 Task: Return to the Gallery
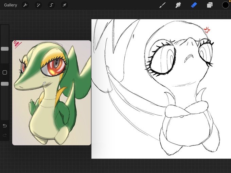[11, 5]
